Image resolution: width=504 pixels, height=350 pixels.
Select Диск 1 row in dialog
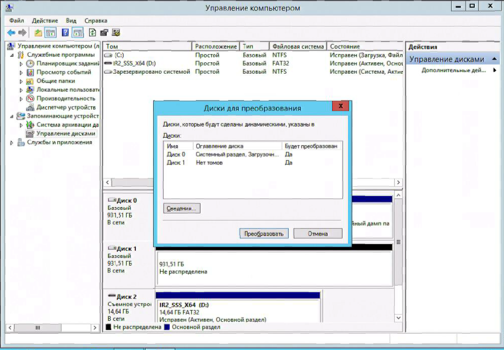click(253, 163)
